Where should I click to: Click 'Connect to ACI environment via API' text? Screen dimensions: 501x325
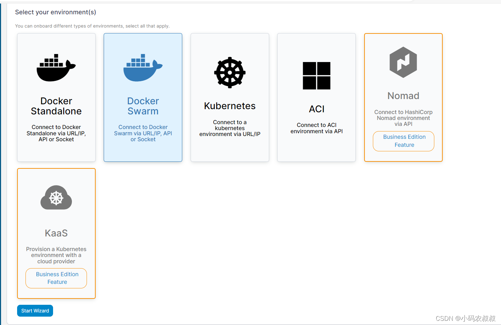[x=317, y=128]
